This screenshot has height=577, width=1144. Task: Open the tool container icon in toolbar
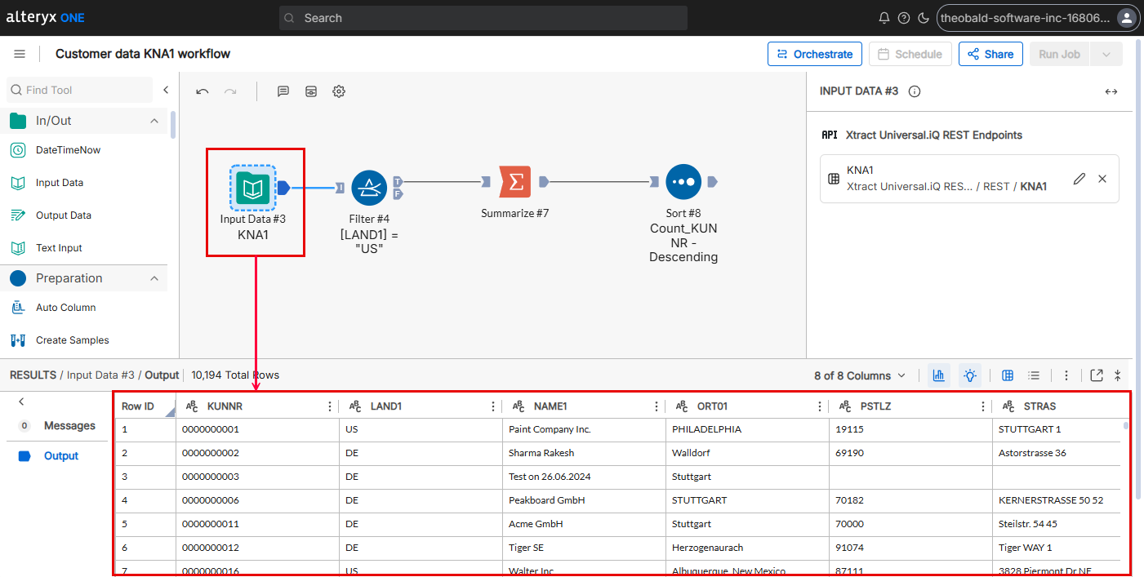311,91
